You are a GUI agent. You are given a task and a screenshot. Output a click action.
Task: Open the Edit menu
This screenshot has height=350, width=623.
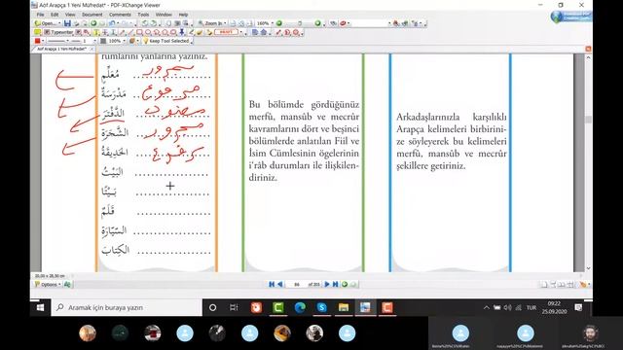tap(55, 15)
